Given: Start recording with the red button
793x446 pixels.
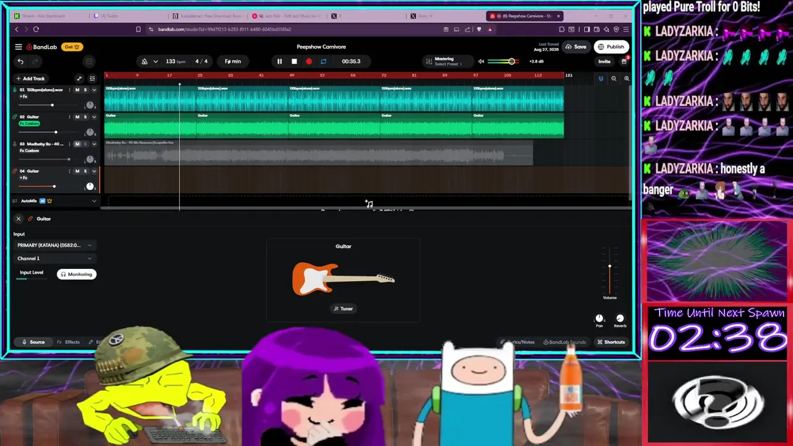Looking at the screenshot, I should point(309,61).
